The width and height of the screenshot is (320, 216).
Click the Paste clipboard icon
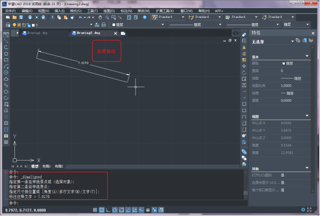pos(65,17)
